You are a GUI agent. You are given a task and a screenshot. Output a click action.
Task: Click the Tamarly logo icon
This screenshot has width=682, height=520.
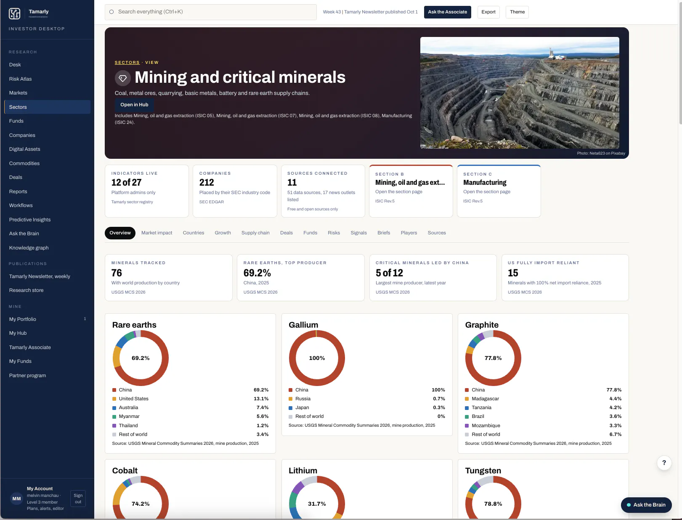[x=15, y=13]
